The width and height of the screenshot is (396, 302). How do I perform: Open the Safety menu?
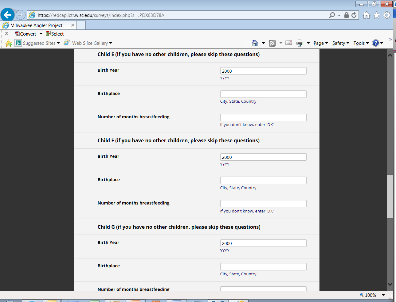(x=341, y=43)
